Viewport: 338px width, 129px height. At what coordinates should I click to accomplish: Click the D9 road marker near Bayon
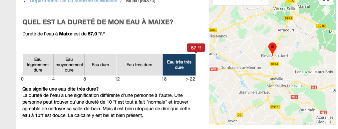click(x=240, y=115)
